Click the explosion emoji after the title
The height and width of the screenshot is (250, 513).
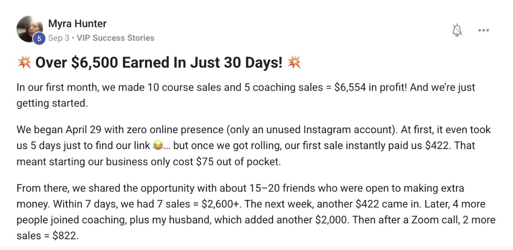click(x=294, y=63)
